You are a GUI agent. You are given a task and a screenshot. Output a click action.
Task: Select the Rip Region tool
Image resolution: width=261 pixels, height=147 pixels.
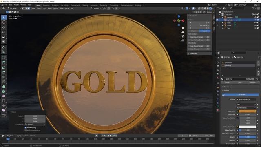[4, 115]
